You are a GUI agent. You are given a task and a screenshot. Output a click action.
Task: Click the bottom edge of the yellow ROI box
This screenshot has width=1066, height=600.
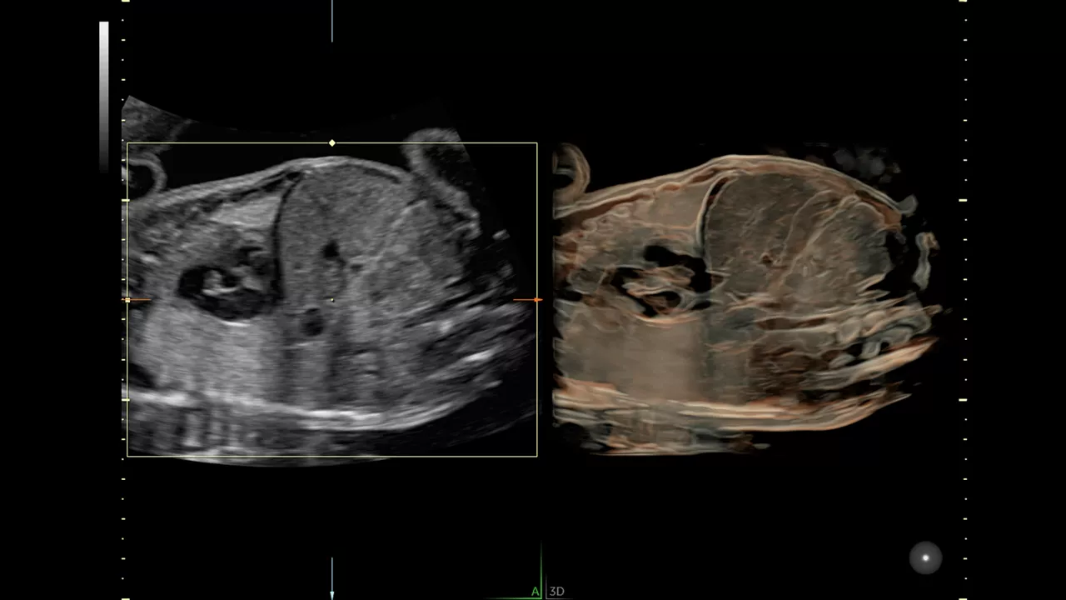coord(332,456)
